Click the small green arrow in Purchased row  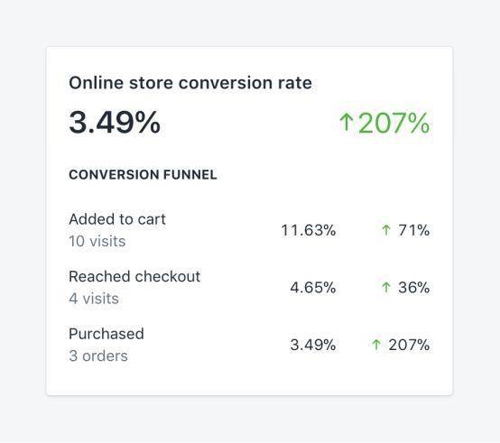(x=376, y=345)
